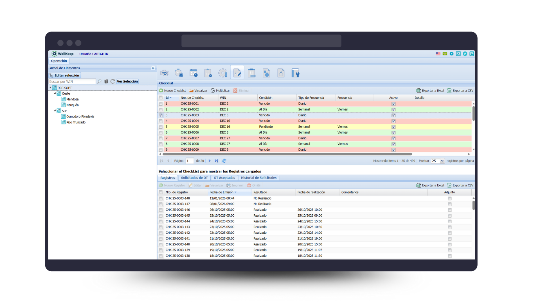Switch to the Solicitudes de OT tab
Screen dimensions: 540x303
pos(194,178)
